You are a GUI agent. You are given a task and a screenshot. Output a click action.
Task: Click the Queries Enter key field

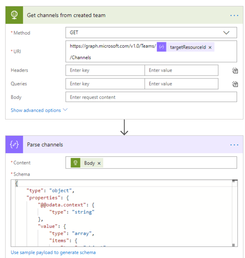click(x=105, y=84)
